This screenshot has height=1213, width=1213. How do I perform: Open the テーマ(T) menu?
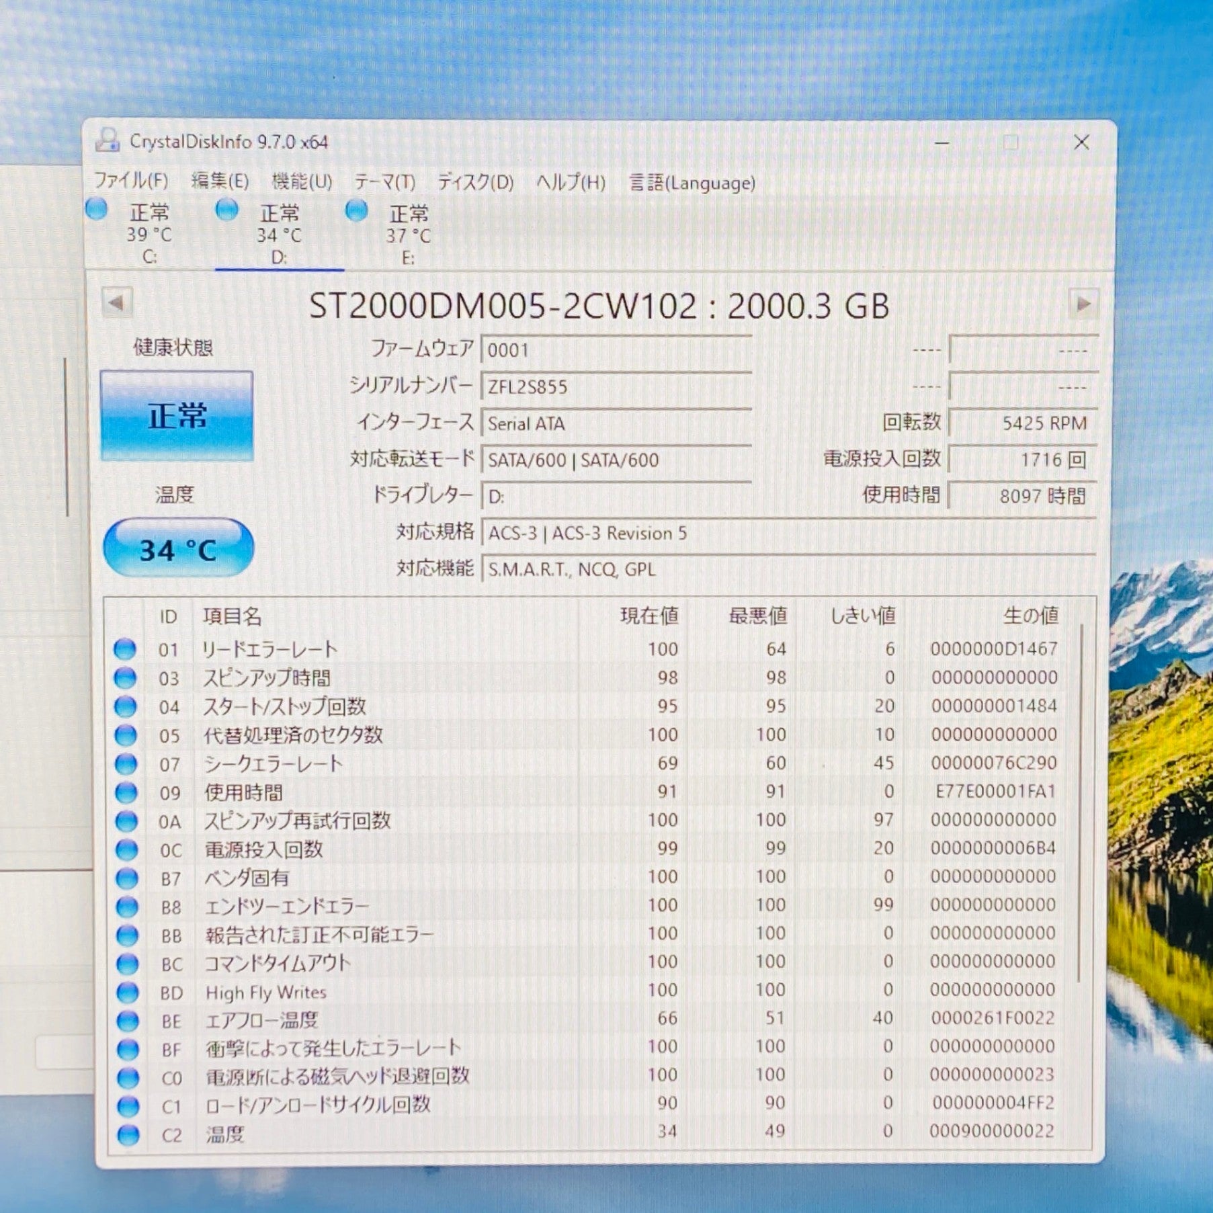(x=384, y=182)
